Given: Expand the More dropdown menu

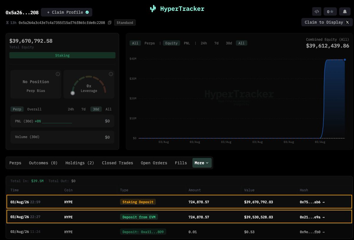Looking at the screenshot, I should click(202, 163).
